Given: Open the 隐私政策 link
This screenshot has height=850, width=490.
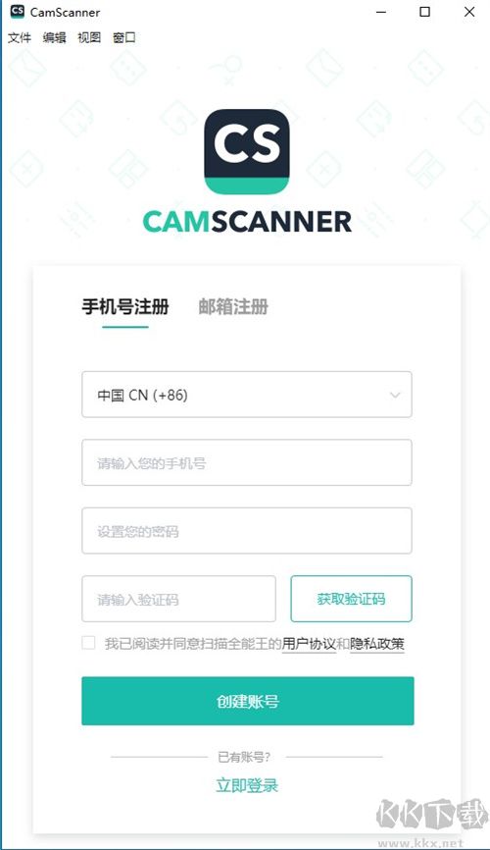Looking at the screenshot, I should point(377,644).
